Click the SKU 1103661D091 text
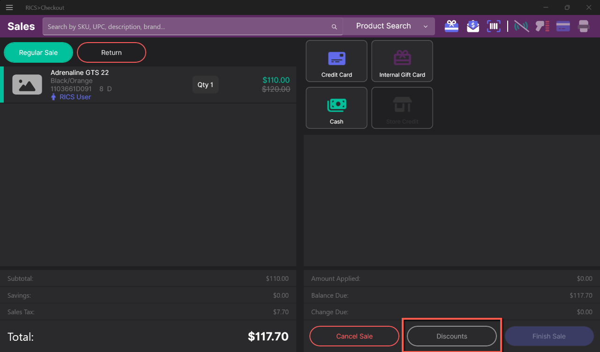Viewport: 600px width, 352px height. (x=71, y=89)
